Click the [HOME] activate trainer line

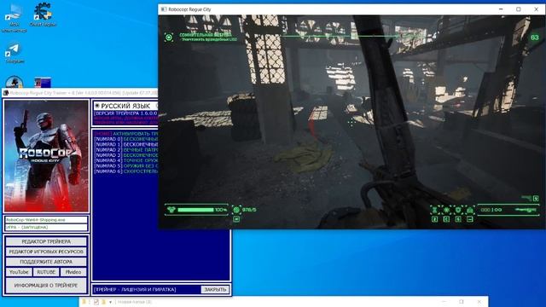(x=126, y=134)
